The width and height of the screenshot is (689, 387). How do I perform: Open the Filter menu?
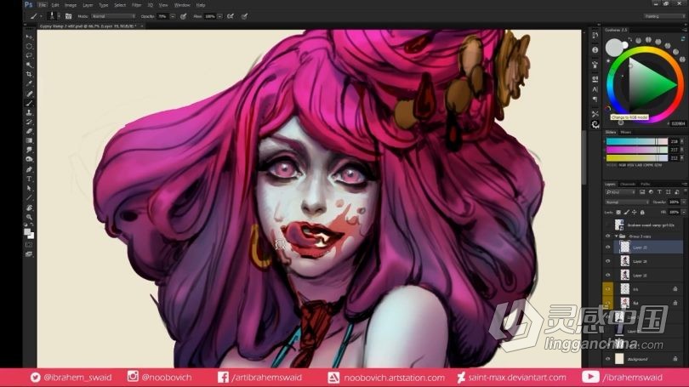pos(137,5)
